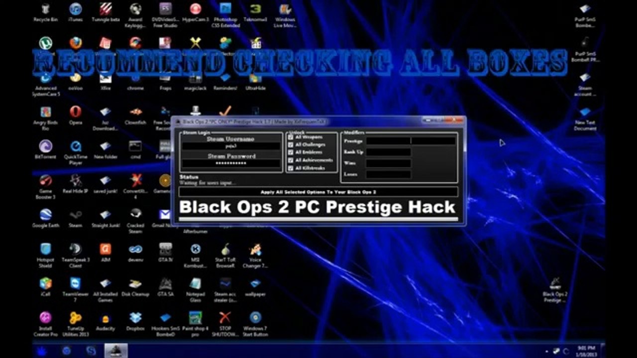Select the Dropbox desktop icon
This screenshot has width=637, height=358.
click(135, 321)
